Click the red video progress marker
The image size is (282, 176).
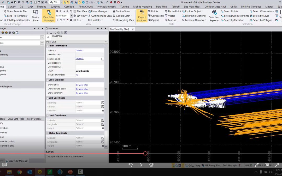145,153
